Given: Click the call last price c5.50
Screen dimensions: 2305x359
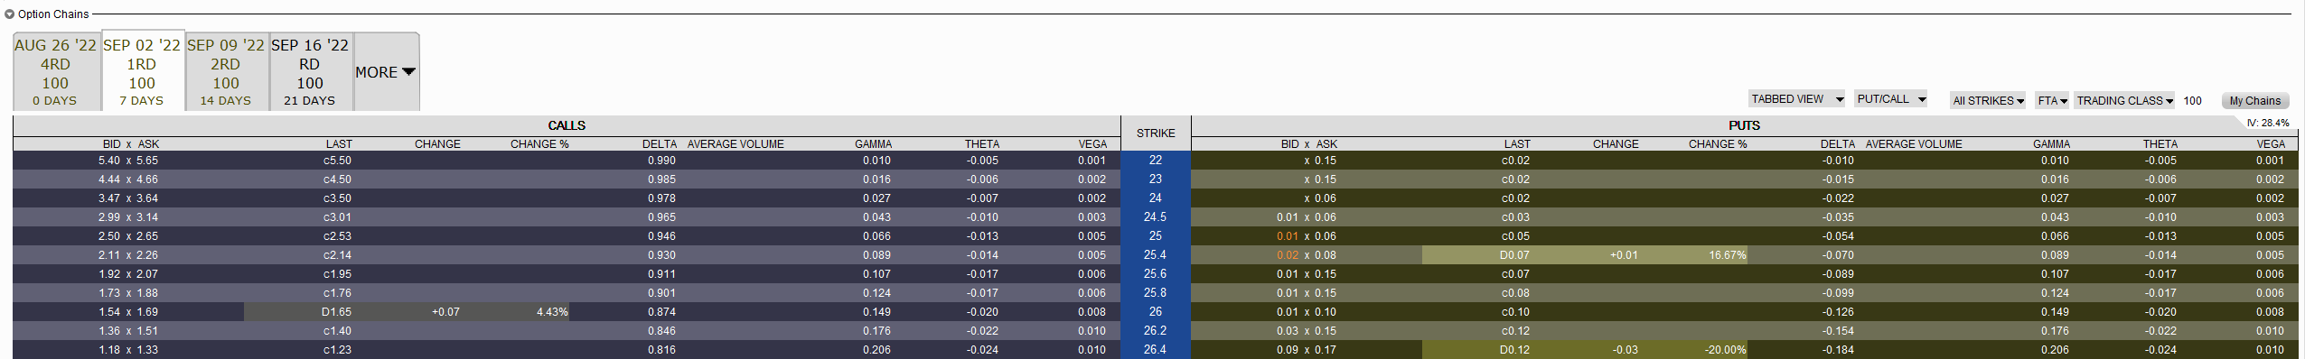Looking at the screenshot, I should coord(337,161).
